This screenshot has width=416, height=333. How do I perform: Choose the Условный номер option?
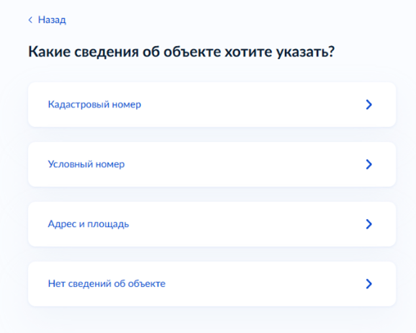point(212,164)
